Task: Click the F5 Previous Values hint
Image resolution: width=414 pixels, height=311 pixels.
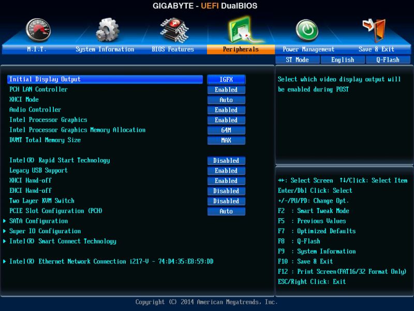Action: click(x=312, y=221)
